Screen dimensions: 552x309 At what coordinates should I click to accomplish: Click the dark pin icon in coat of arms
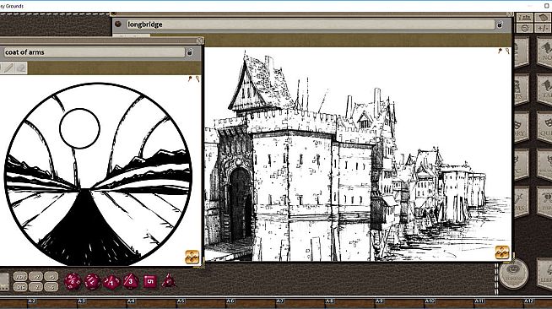(x=190, y=79)
